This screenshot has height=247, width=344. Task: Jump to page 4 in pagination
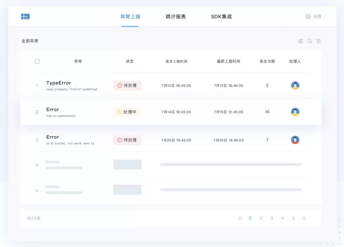click(x=283, y=218)
